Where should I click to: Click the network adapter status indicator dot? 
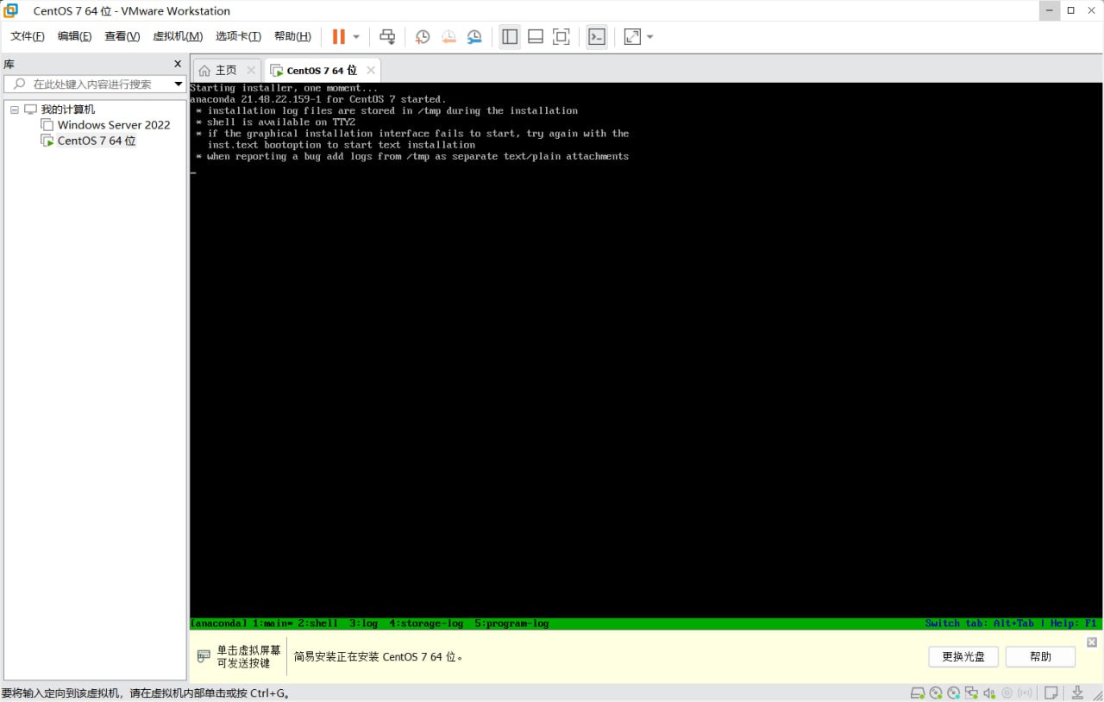click(x=975, y=697)
